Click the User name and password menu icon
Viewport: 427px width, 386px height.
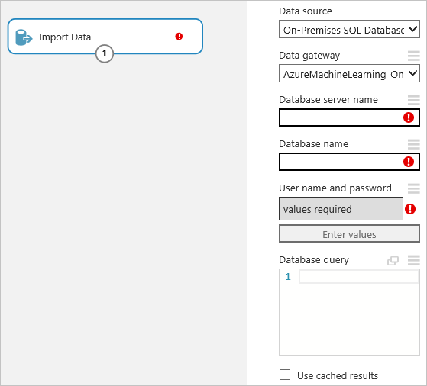(413, 188)
